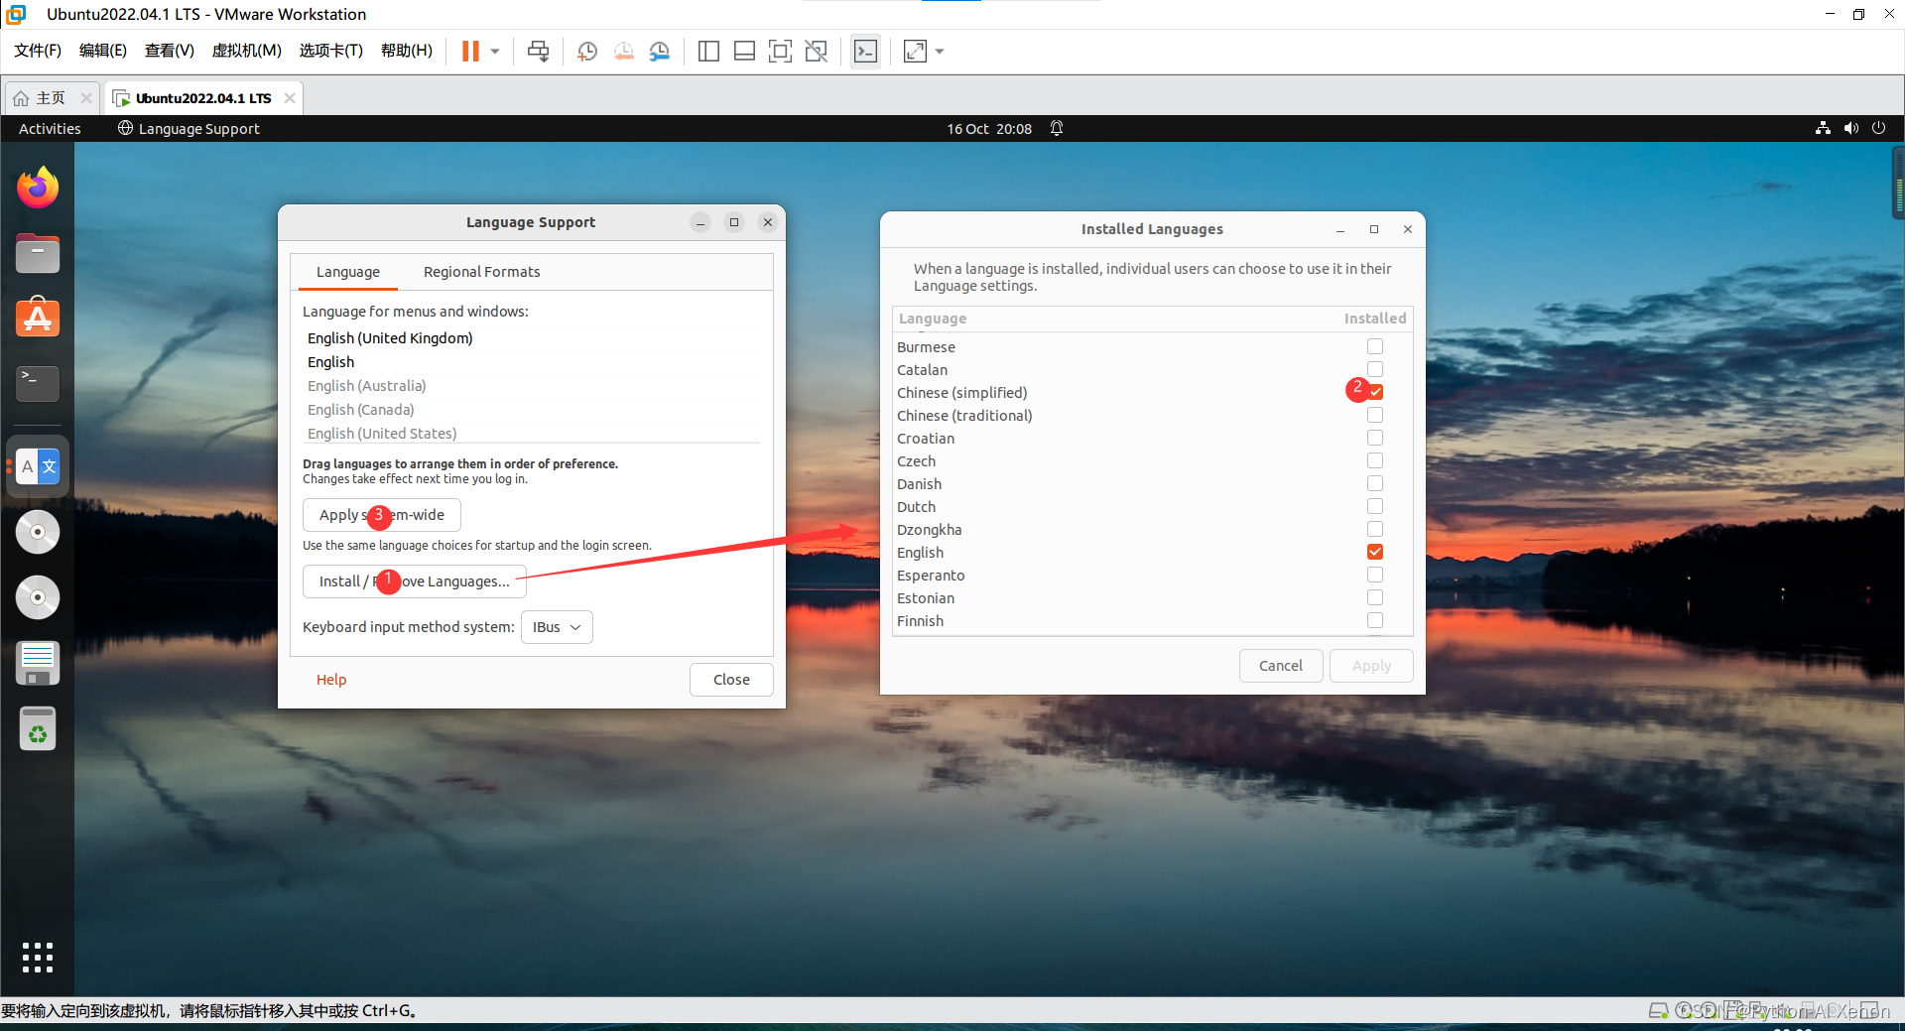Sort by the Language column header
This screenshot has width=1905, height=1031.
[1113, 319]
